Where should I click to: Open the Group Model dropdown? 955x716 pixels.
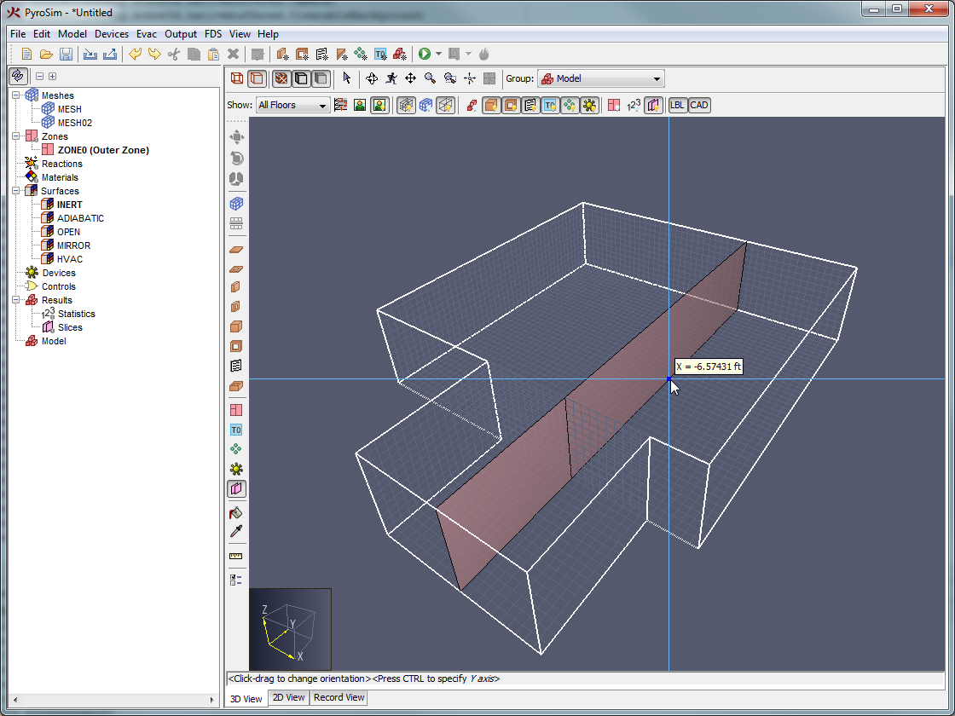[600, 78]
